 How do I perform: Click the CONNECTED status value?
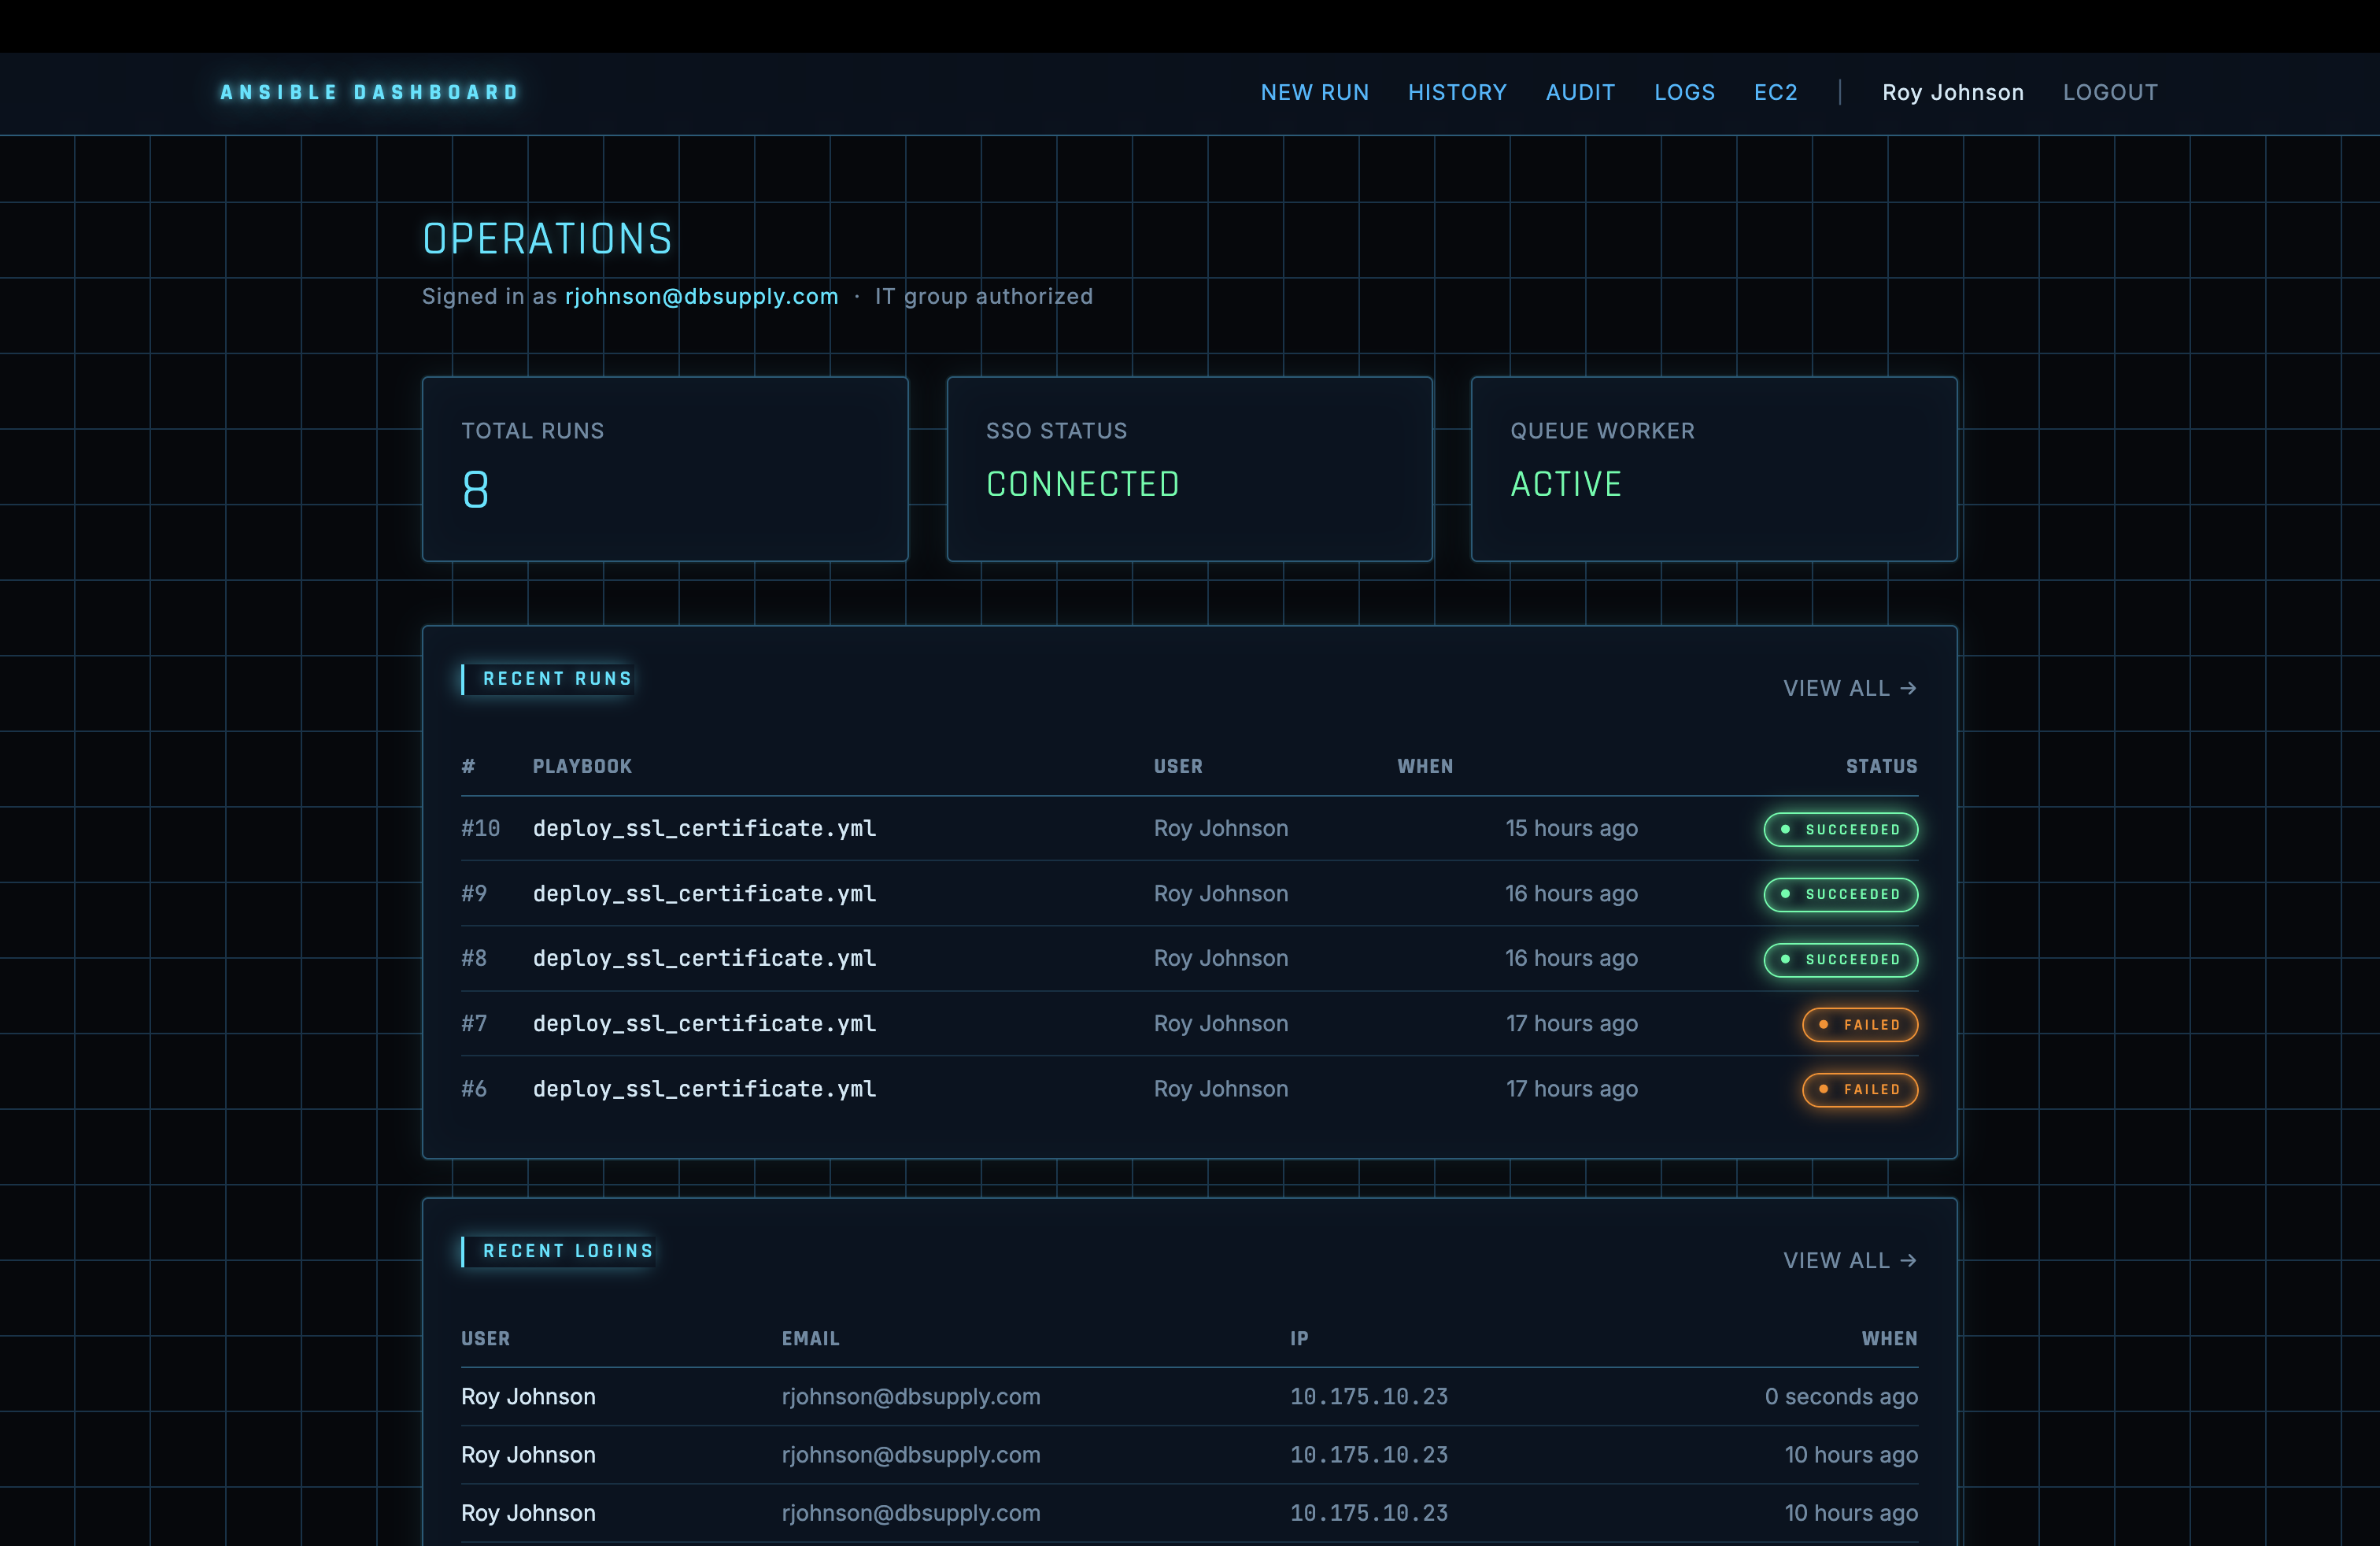[1082, 484]
